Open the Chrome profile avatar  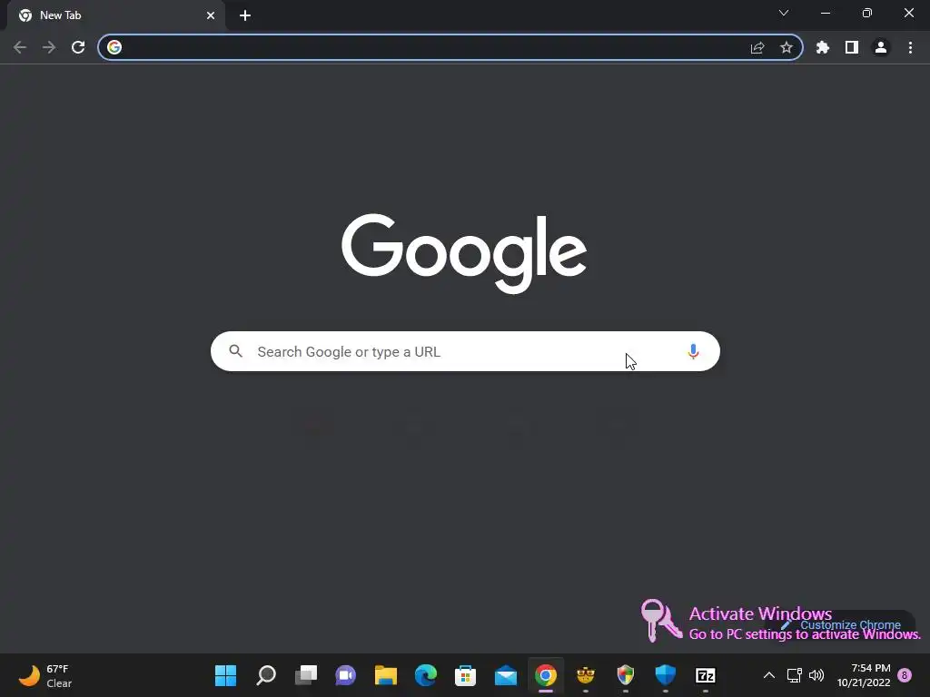pyautogui.click(x=881, y=47)
